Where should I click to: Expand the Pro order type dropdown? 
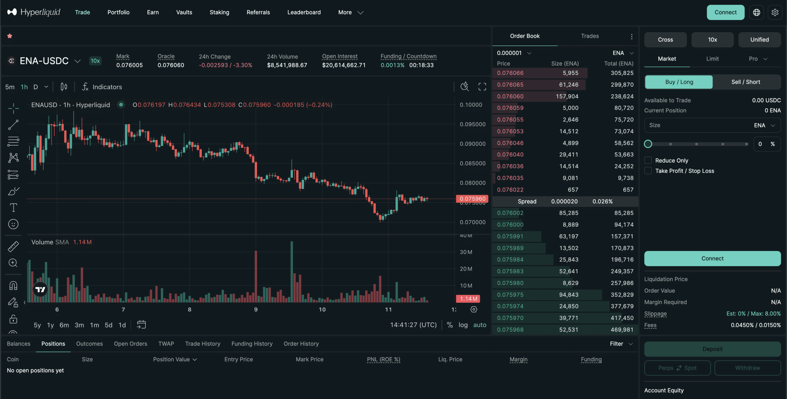[758, 59]
